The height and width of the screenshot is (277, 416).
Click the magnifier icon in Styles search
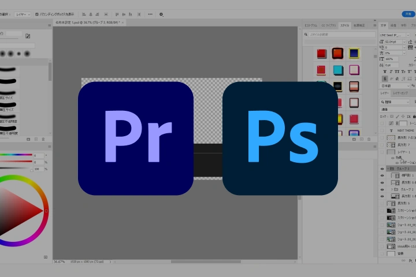(306, 35)
